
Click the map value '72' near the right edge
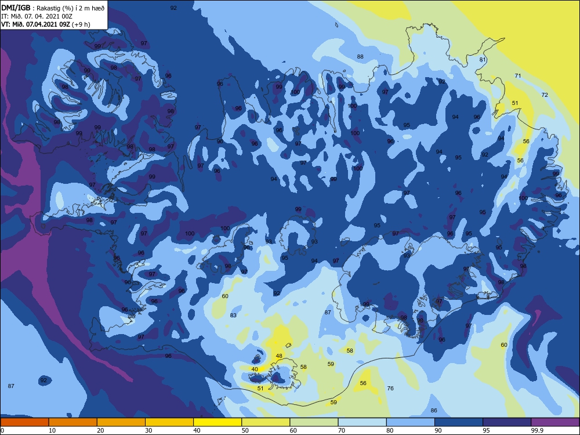(545, 95)
